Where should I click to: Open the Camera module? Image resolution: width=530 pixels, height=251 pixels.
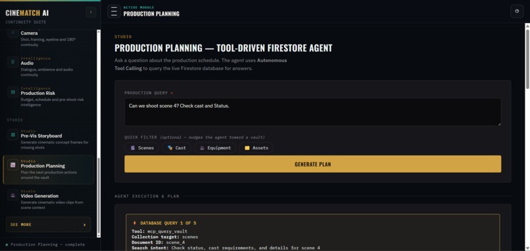coord(49,38)
